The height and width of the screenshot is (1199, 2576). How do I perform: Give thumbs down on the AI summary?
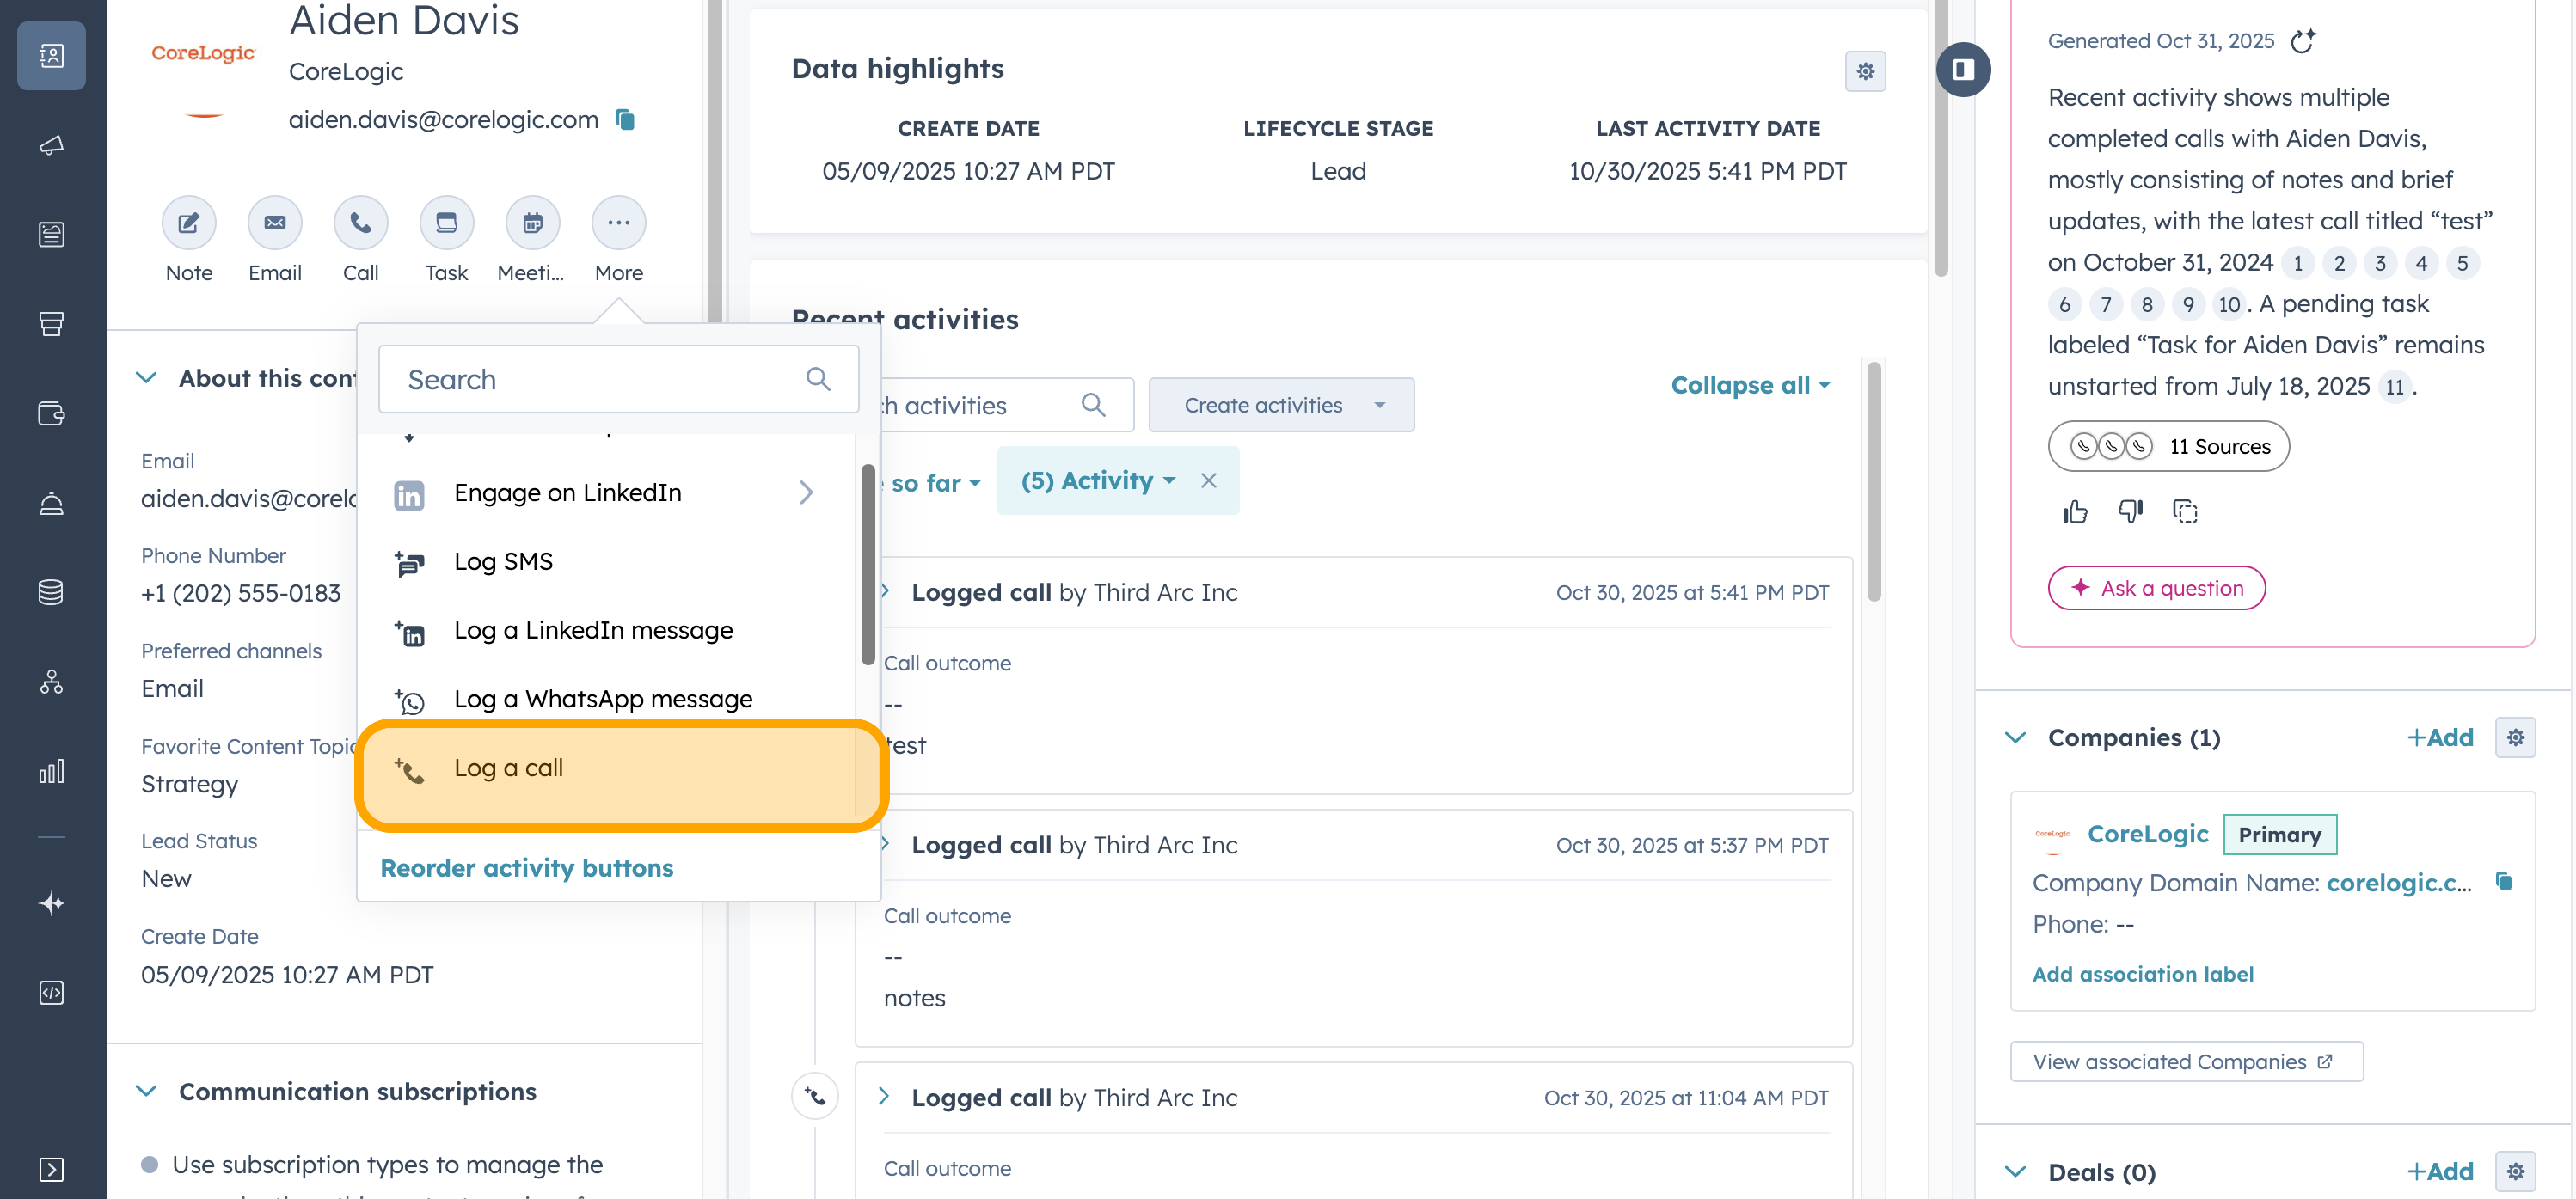click(x=2129, y=511)
